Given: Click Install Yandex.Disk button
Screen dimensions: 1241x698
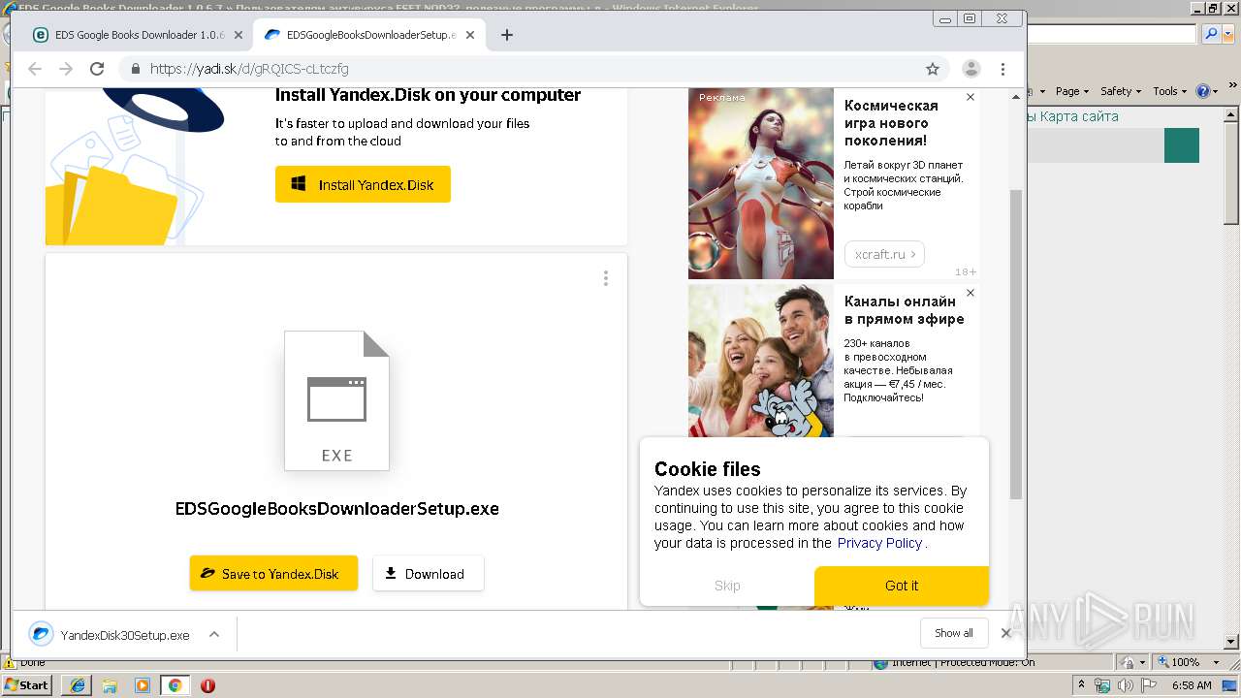Looking at the screenshot, I should tap(363, 184).
